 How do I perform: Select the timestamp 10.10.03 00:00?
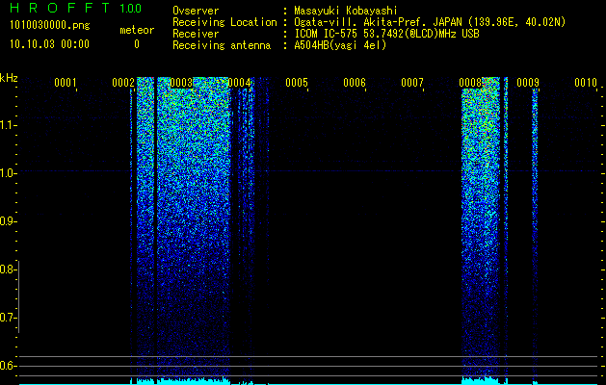coord(49,44)
